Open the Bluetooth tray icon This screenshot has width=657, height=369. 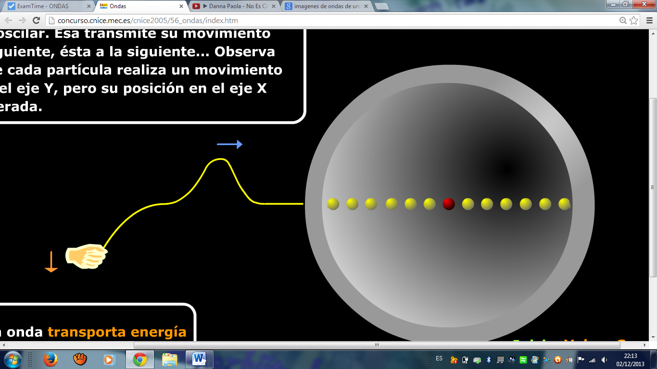(x=489, y=359)
